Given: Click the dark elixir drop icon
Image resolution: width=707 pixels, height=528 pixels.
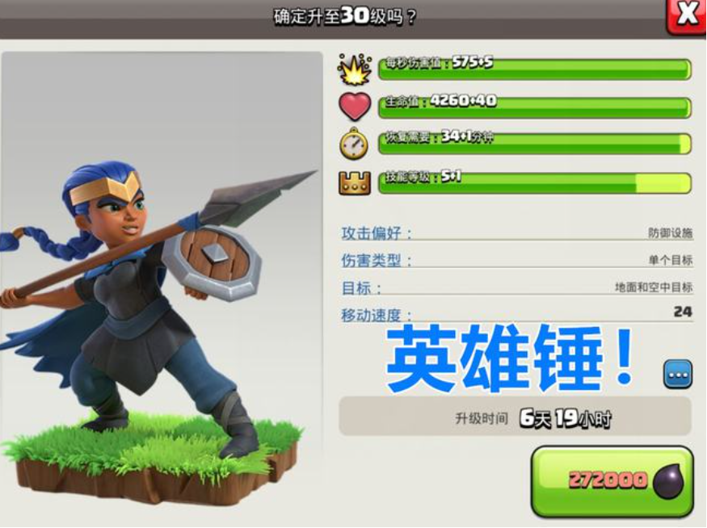Looking at the screenshot, I should coord(669,481).
